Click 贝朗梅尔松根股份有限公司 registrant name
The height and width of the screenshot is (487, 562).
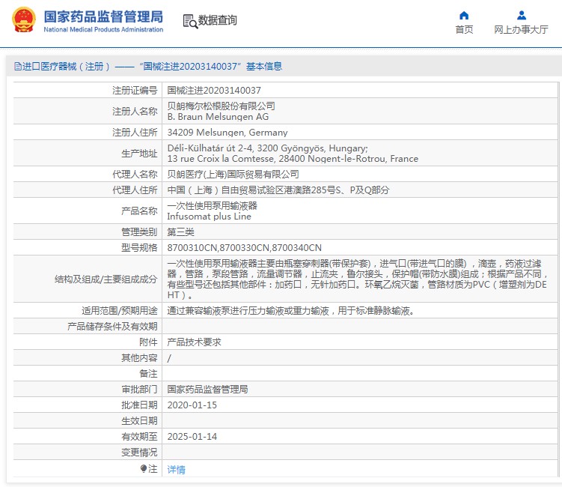click(222, 106)
